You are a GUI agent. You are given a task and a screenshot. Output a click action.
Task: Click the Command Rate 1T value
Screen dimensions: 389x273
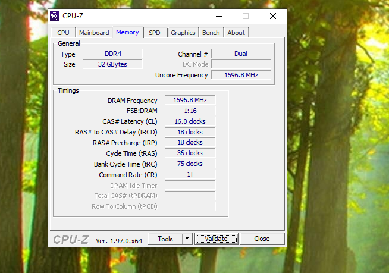coord(190,174)
